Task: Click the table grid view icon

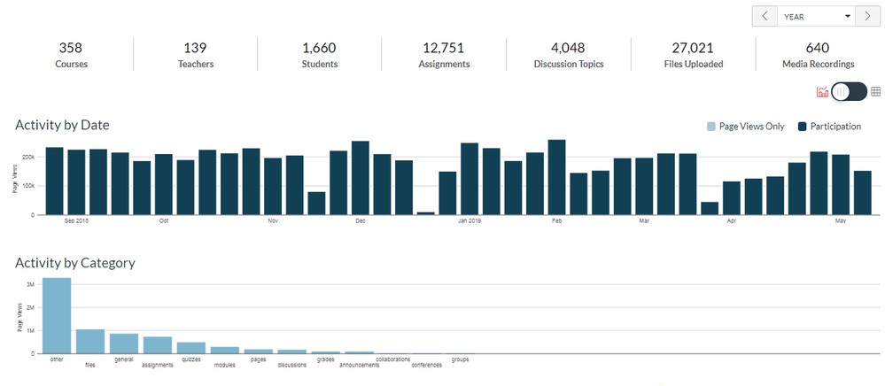Action: pos(875,91)
